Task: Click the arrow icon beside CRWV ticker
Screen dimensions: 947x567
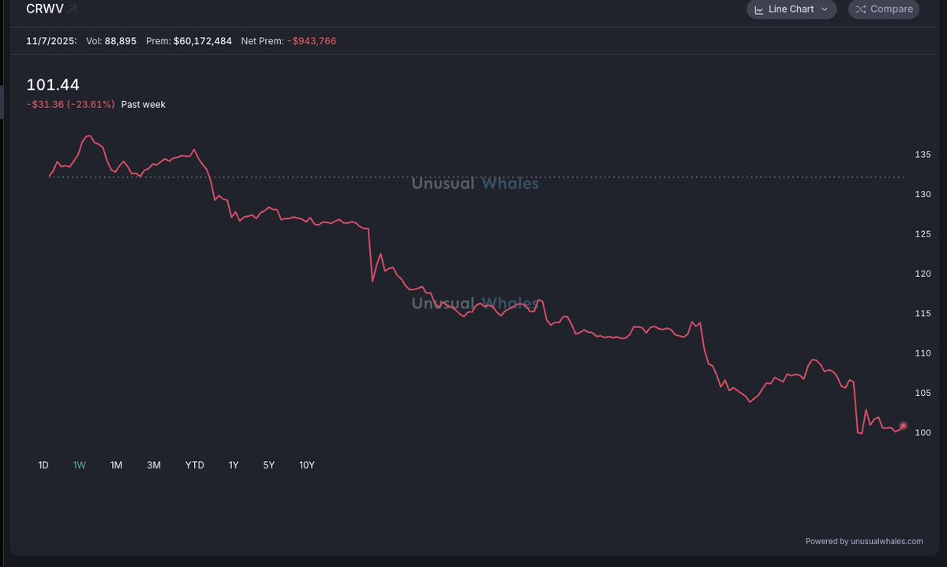Action: coord(73,9)
